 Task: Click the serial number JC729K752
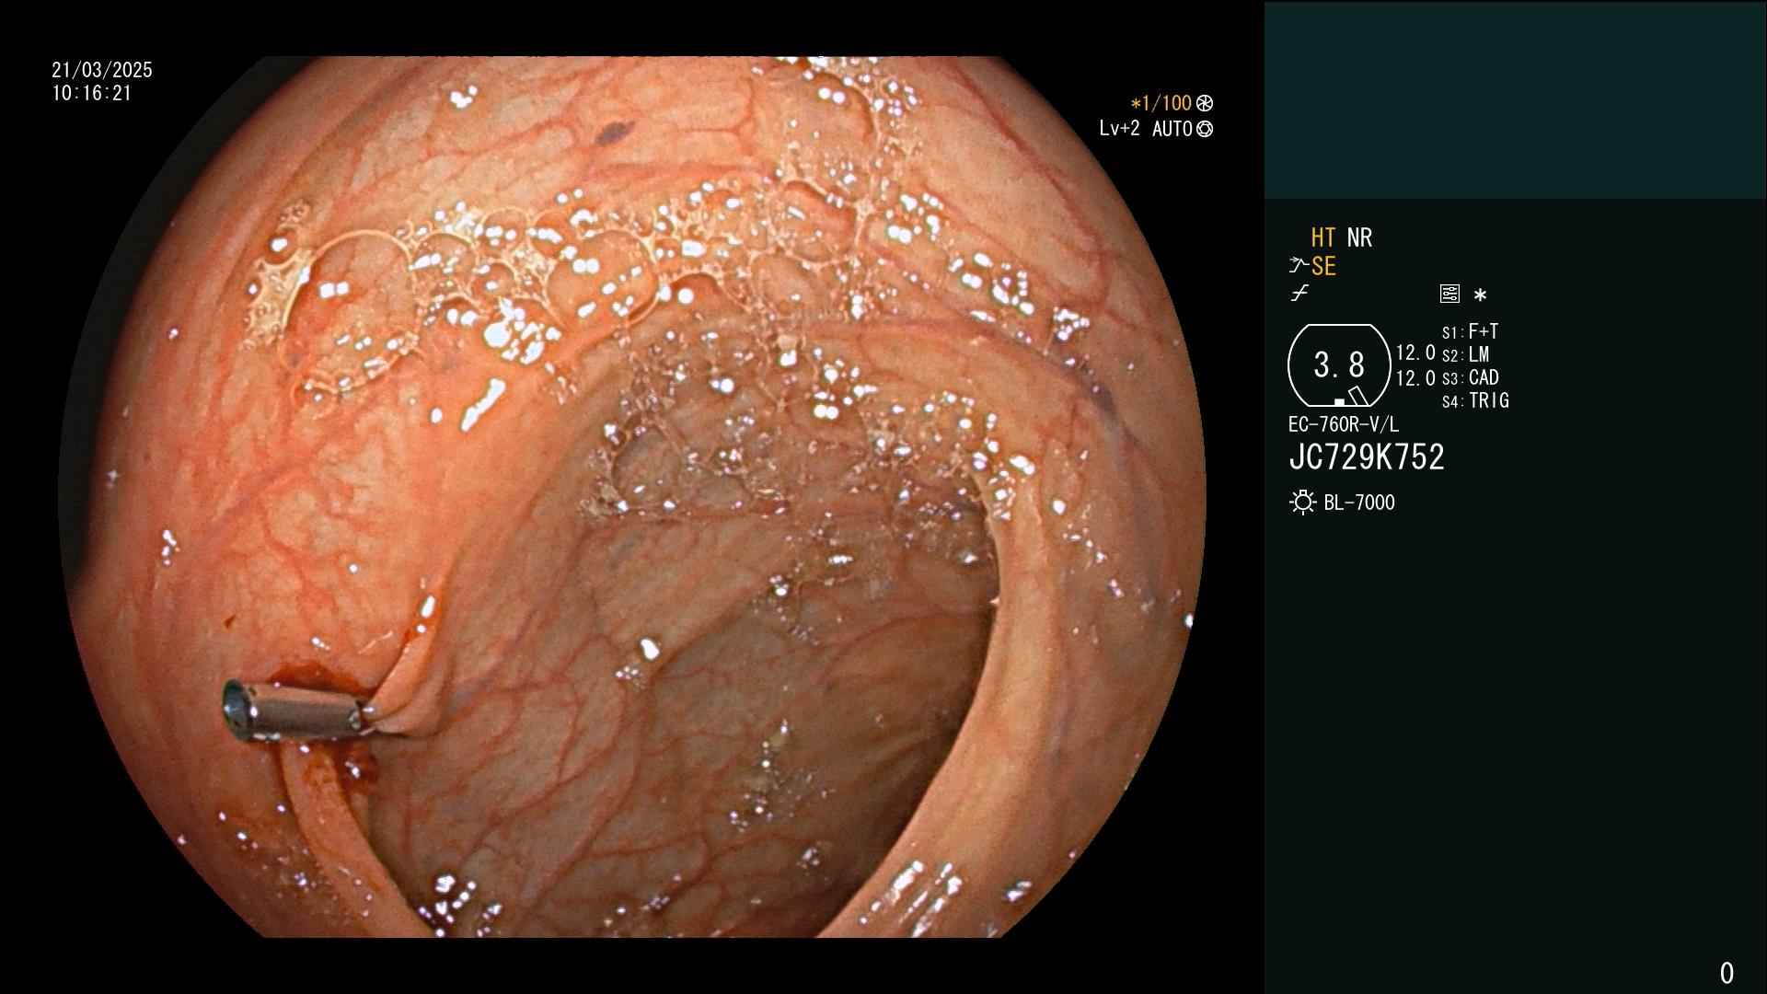(1367, 457)
